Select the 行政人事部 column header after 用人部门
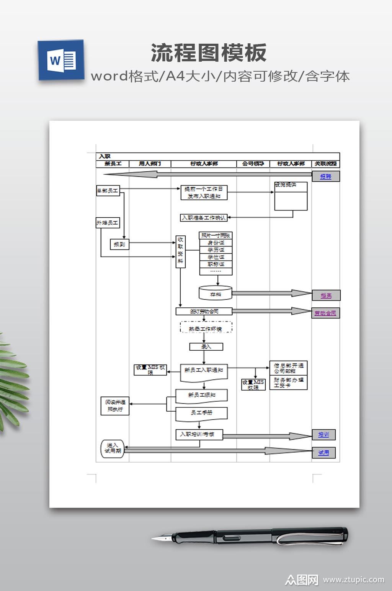This screenshot has height=591, width=392. click(x=204, y=164)
